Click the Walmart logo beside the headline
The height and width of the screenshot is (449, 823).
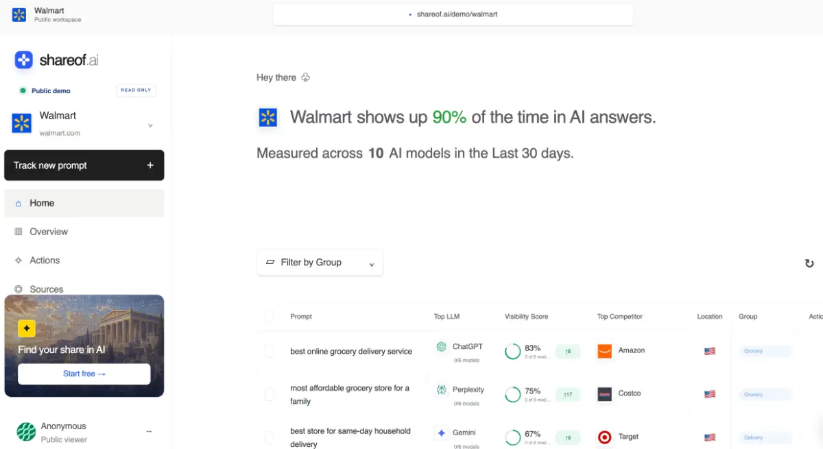point(267,117)
